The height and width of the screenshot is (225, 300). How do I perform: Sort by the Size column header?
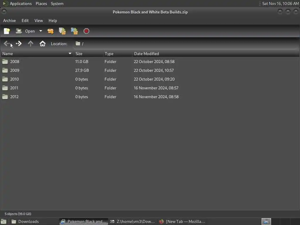[x=88, y=54]
